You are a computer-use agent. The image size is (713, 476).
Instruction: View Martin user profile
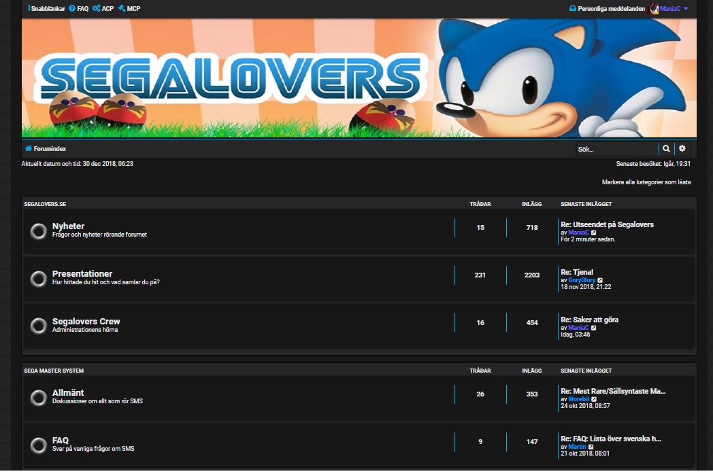click(x=577, y=447)
